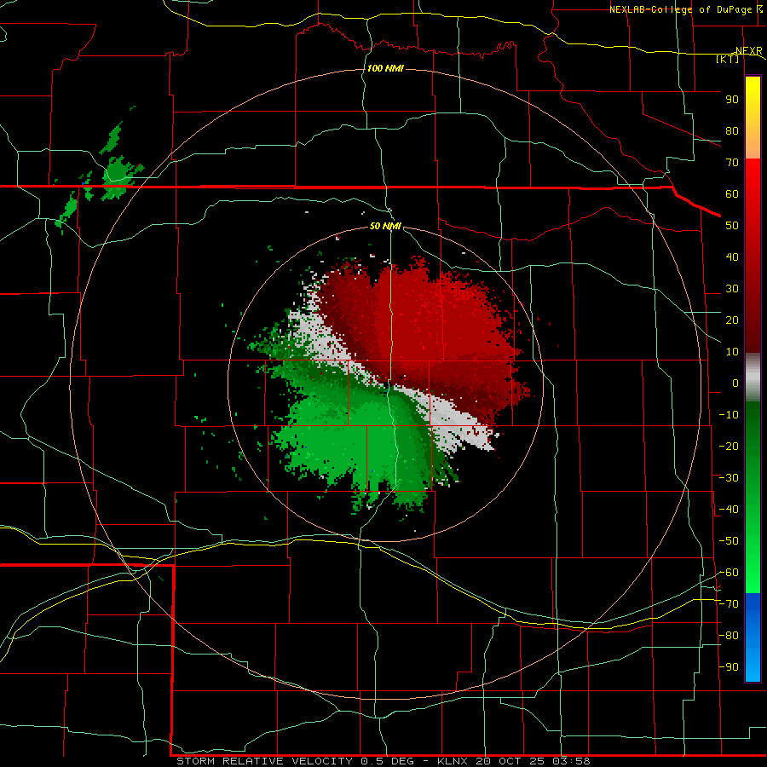
Task: Click the 70 knots scale label
Action: (x=732, y=163)
